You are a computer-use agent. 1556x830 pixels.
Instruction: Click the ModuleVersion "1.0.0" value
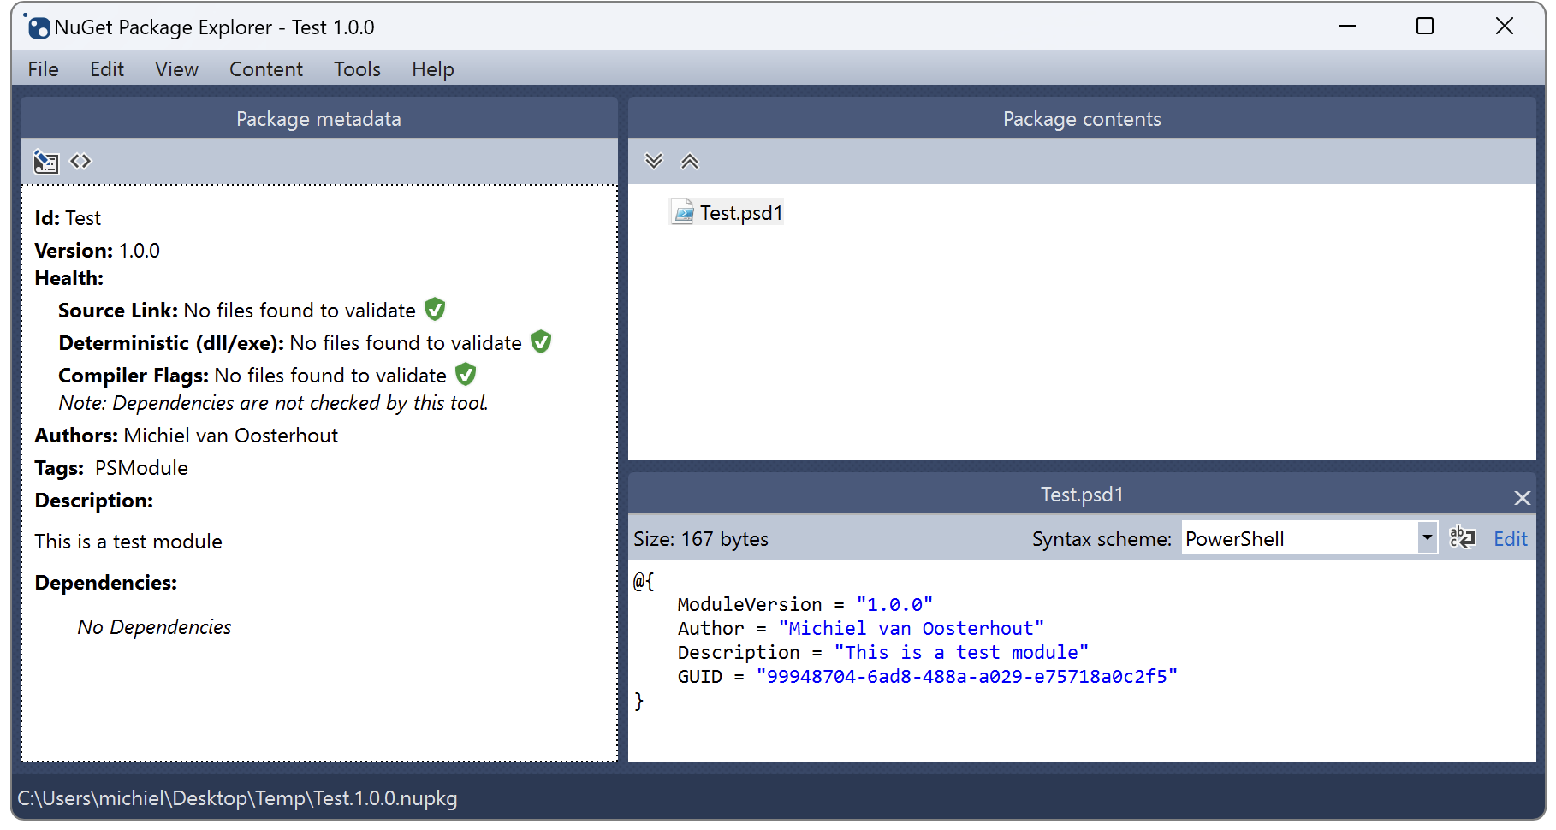(x=894, y=605)
